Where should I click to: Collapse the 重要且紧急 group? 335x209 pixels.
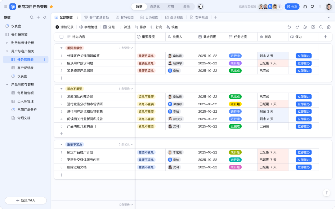[61, 48]
